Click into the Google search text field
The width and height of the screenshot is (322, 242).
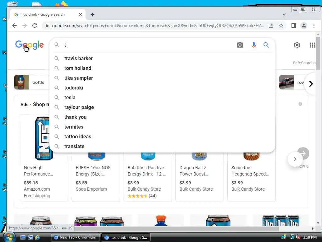coord(149,45)
